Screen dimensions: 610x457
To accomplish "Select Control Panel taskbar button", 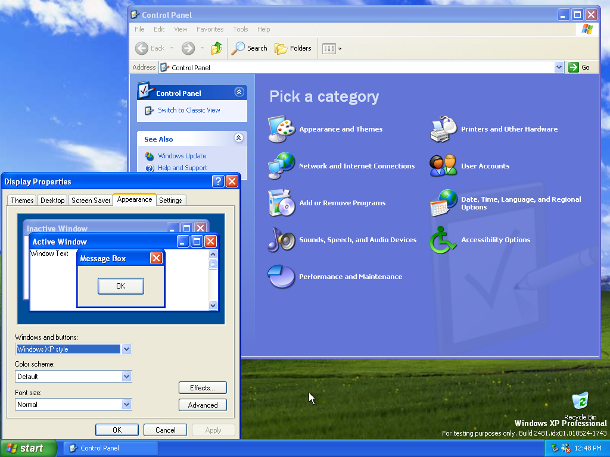I will tap(110, 448).
